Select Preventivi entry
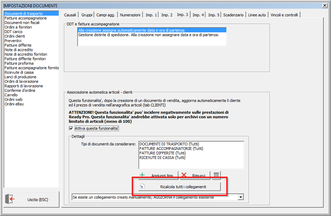 [x=31, y=41]
